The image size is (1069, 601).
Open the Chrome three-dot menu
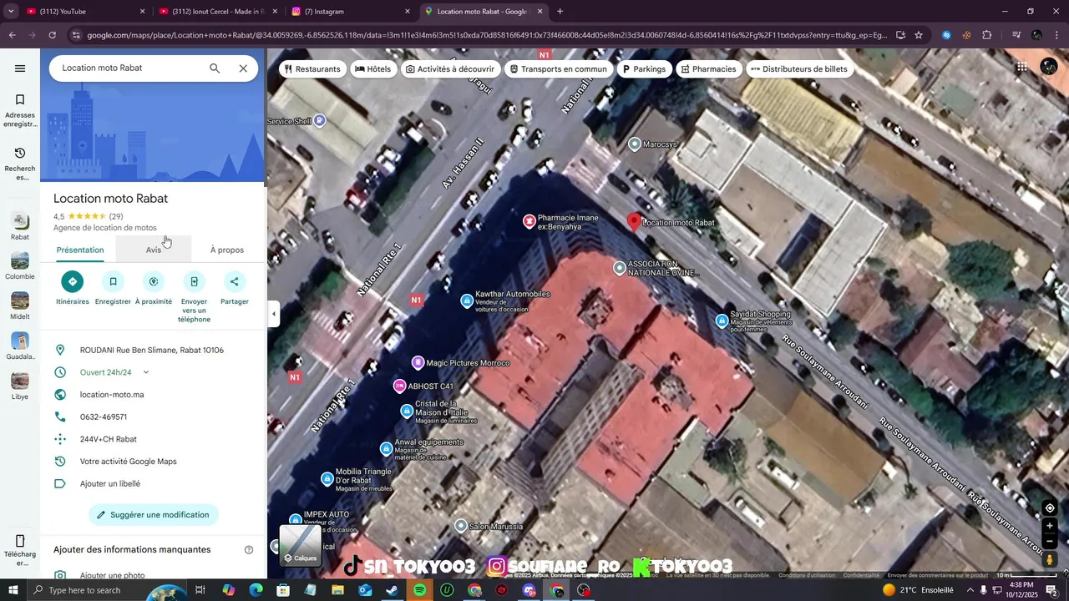click(1056, 35)
